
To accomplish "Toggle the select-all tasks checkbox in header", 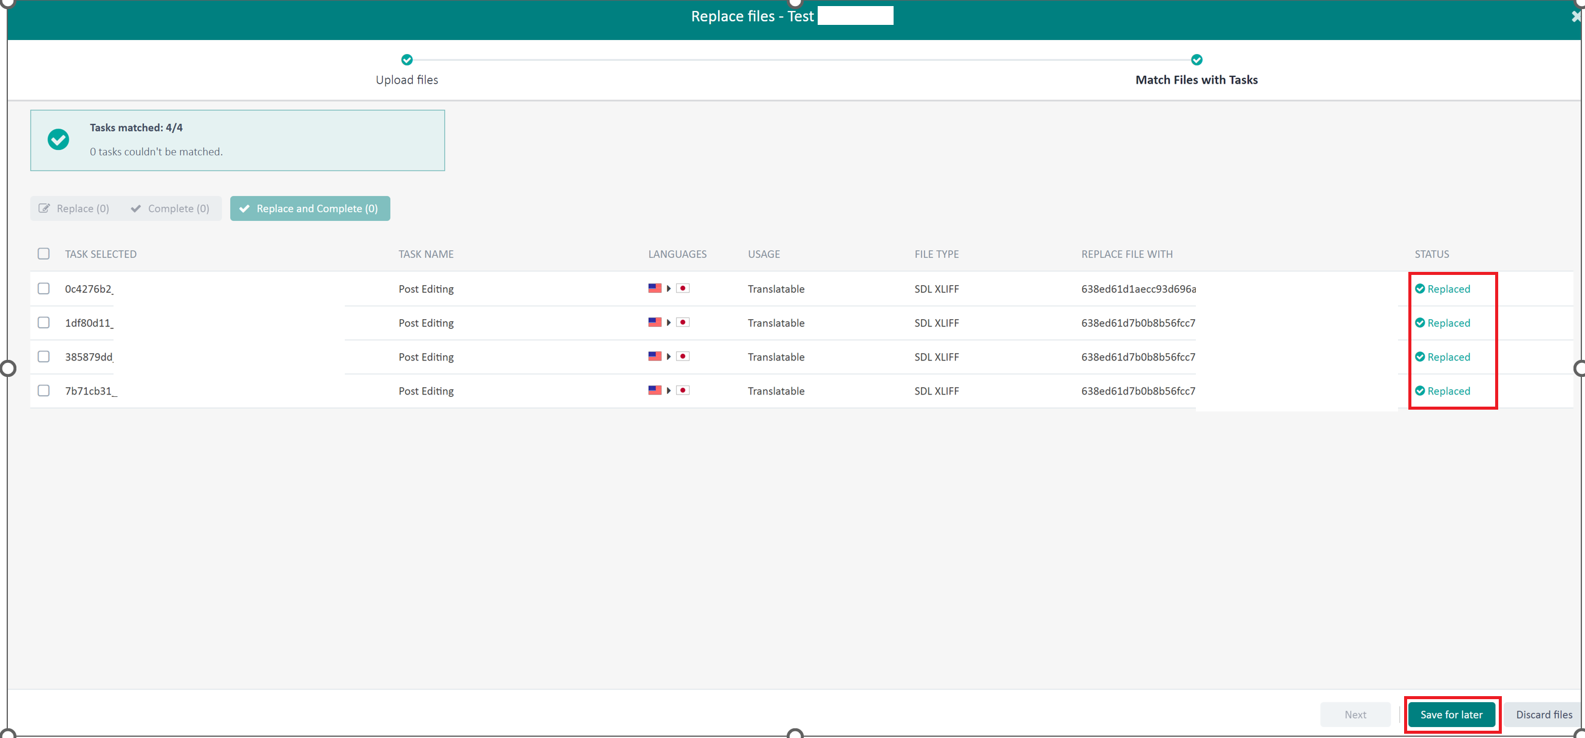I will (44, 253).
